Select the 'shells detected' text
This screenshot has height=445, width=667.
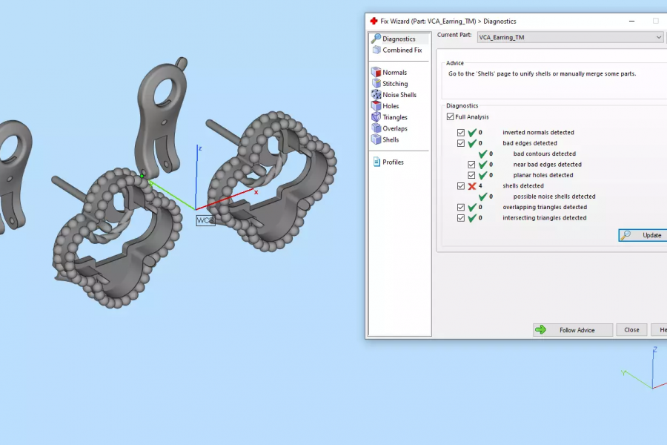(522, 185)
